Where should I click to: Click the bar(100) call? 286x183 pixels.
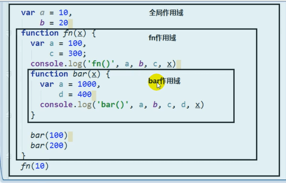pos(49,135)
